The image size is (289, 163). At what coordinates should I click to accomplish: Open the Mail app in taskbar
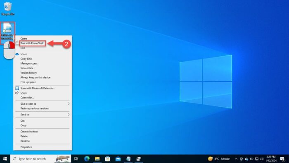click(118, 159)
